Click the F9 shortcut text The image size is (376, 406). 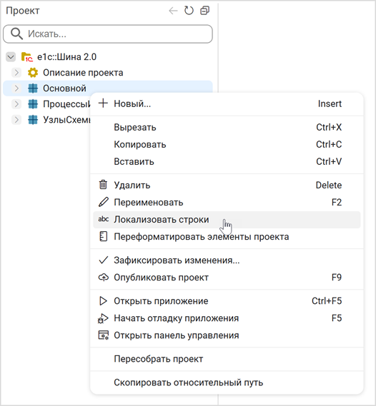pos(337,277)
